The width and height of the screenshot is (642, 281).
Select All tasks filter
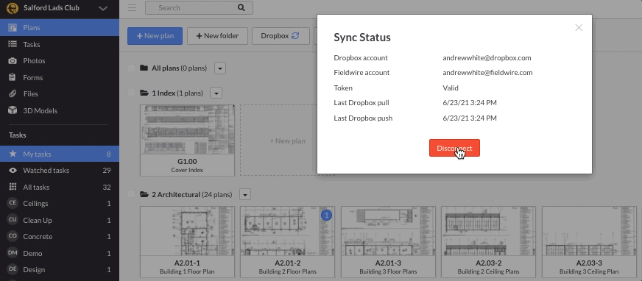pyautogui.click(x=60, y=187)
